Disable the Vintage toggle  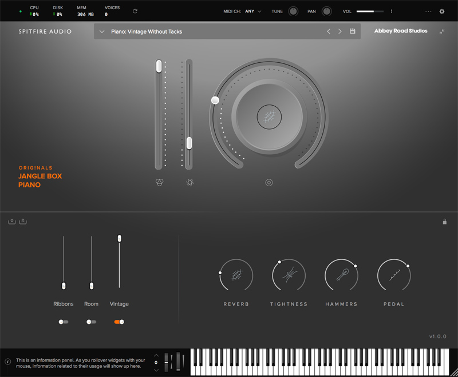119,322
